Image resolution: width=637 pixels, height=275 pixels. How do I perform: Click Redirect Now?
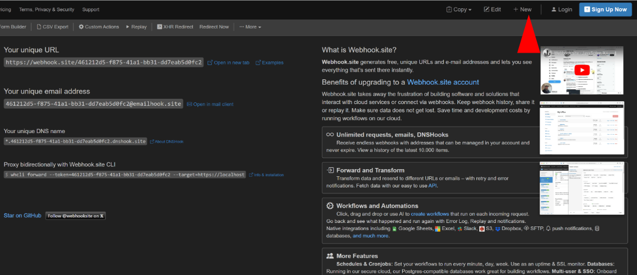[214, 27]
